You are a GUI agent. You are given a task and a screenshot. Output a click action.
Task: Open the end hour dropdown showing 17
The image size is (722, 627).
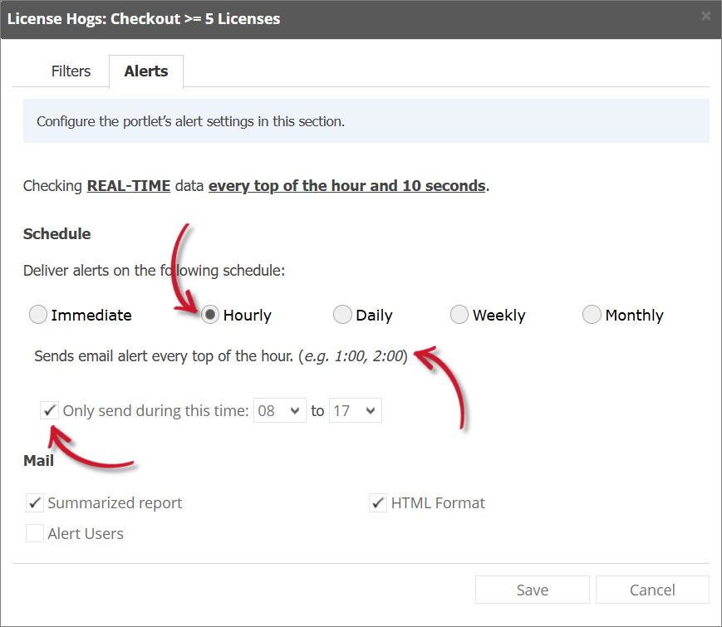click(x=355, y=409)
